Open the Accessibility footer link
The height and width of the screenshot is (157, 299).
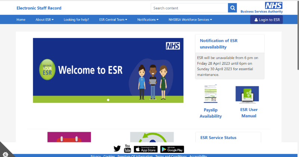point(198,156)
